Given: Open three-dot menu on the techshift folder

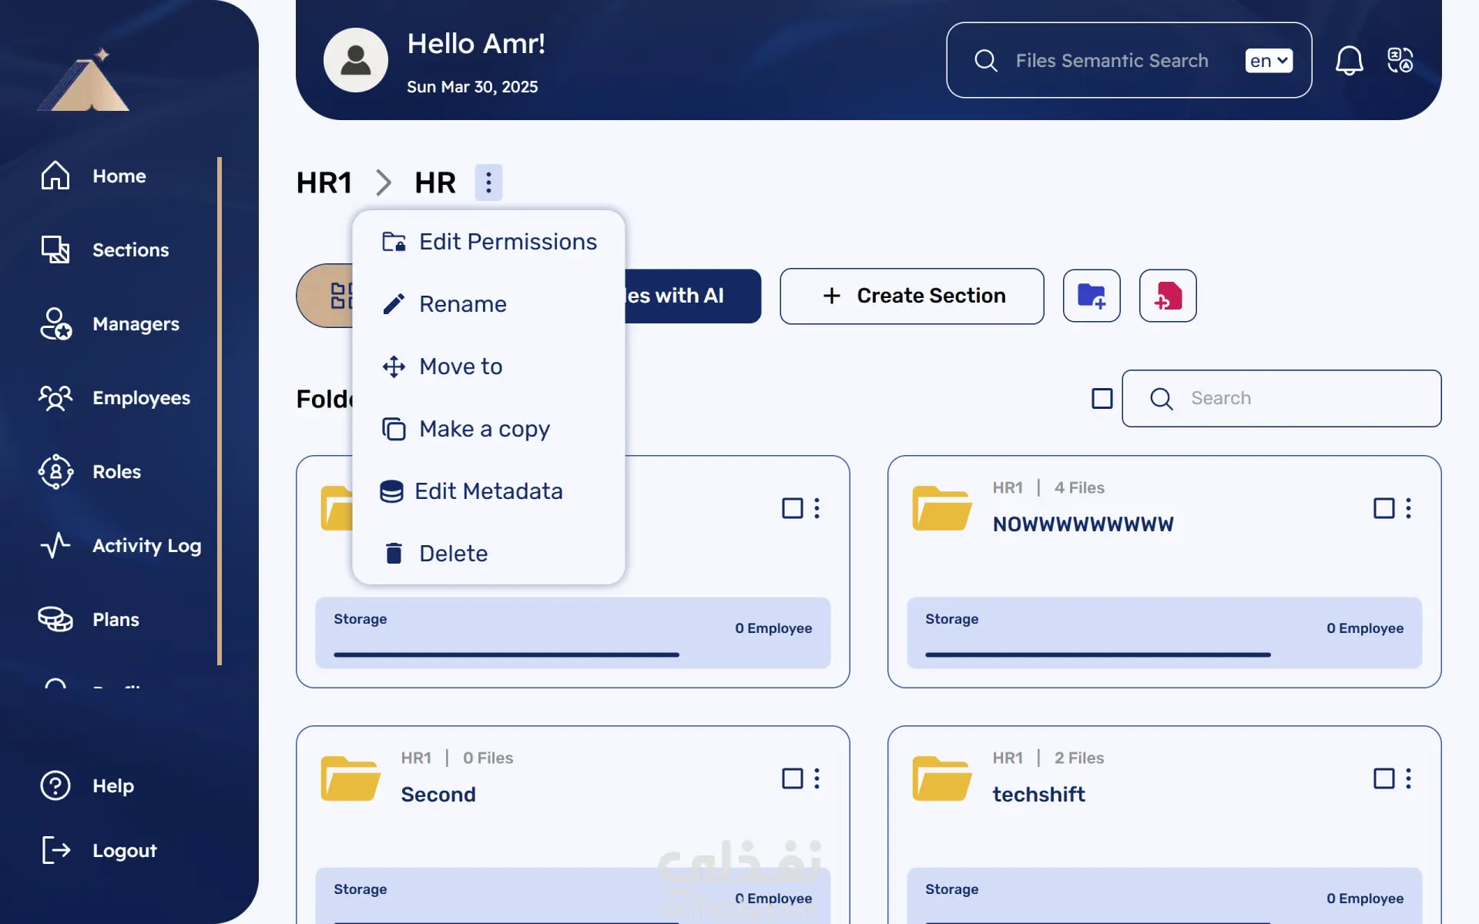Looking at the screenshot, I should pyautogui.click(x=1408, y=778).
